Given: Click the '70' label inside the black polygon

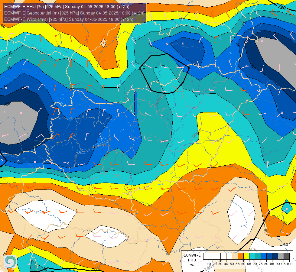Looking at the screenshot, I should pyautogui.click(x=164, y=66).
